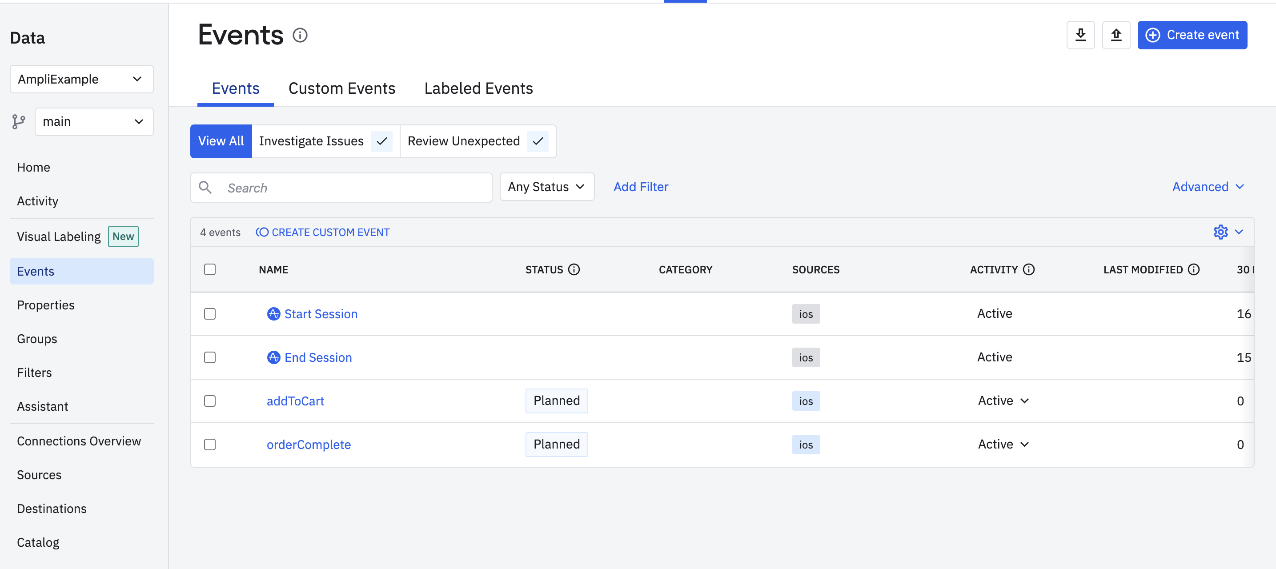
Task: Click the Activity column info icon
Action: coord(1029,269)
